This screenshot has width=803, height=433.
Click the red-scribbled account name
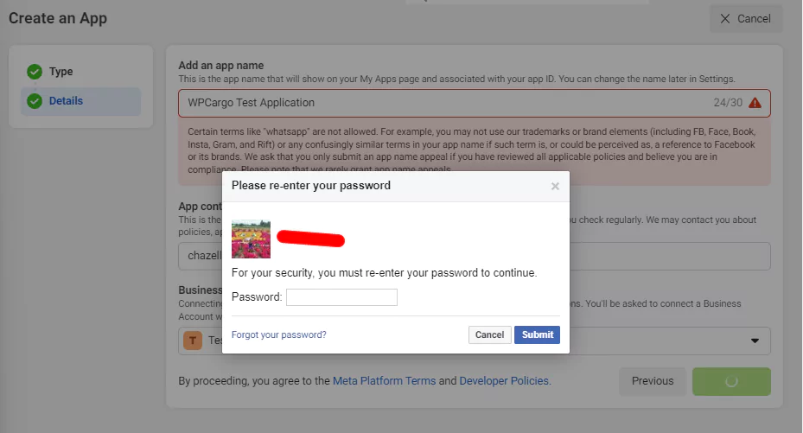pyautogui.click(x=311, y=238)
